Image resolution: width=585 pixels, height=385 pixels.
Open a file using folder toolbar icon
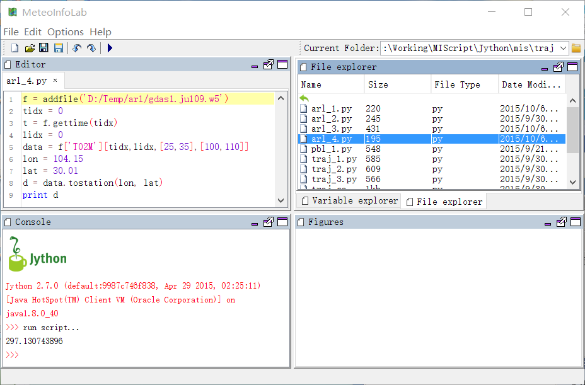point(30,48)
